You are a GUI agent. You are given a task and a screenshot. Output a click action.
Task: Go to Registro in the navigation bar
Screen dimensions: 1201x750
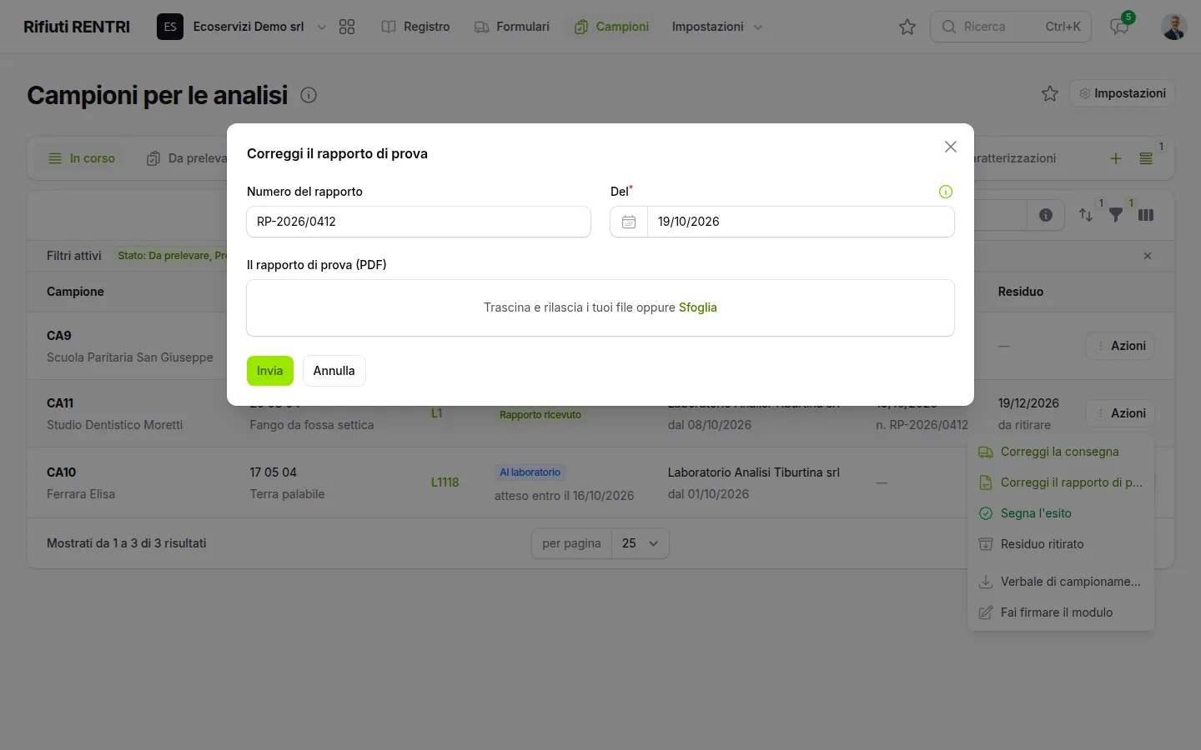[x=415, y=27]
